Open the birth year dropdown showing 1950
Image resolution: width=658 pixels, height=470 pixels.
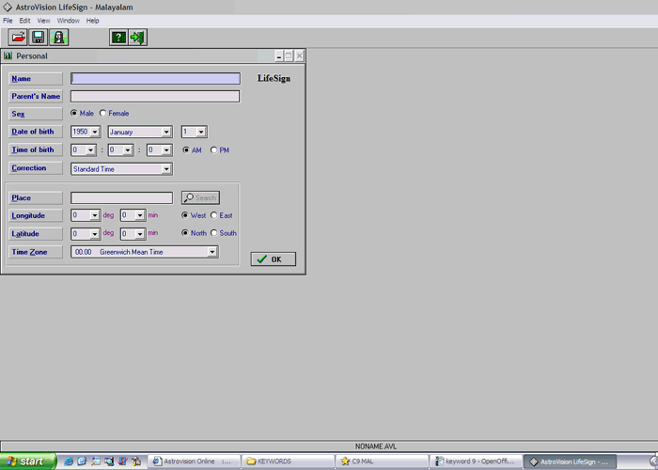[95, 132]
